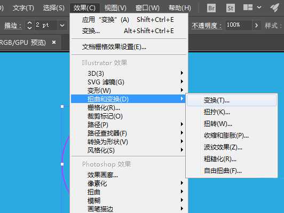Expand the 3D(3) effects submenu
This screenshot has width=284, height=213.
click(x=129, y=73)
